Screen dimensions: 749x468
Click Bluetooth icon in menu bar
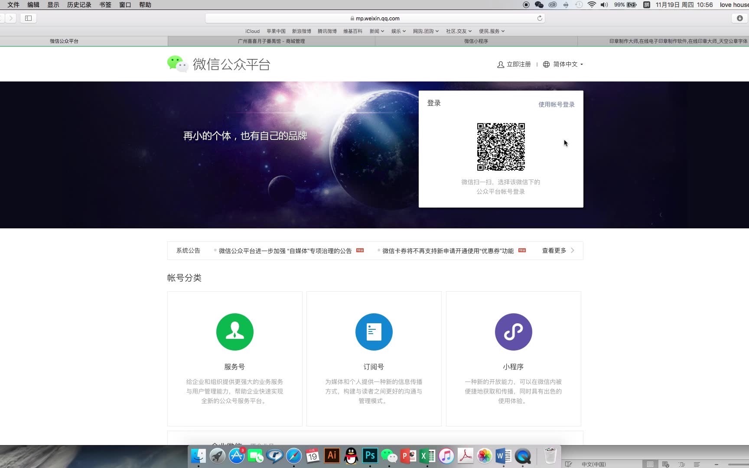[x=566, y=5]
